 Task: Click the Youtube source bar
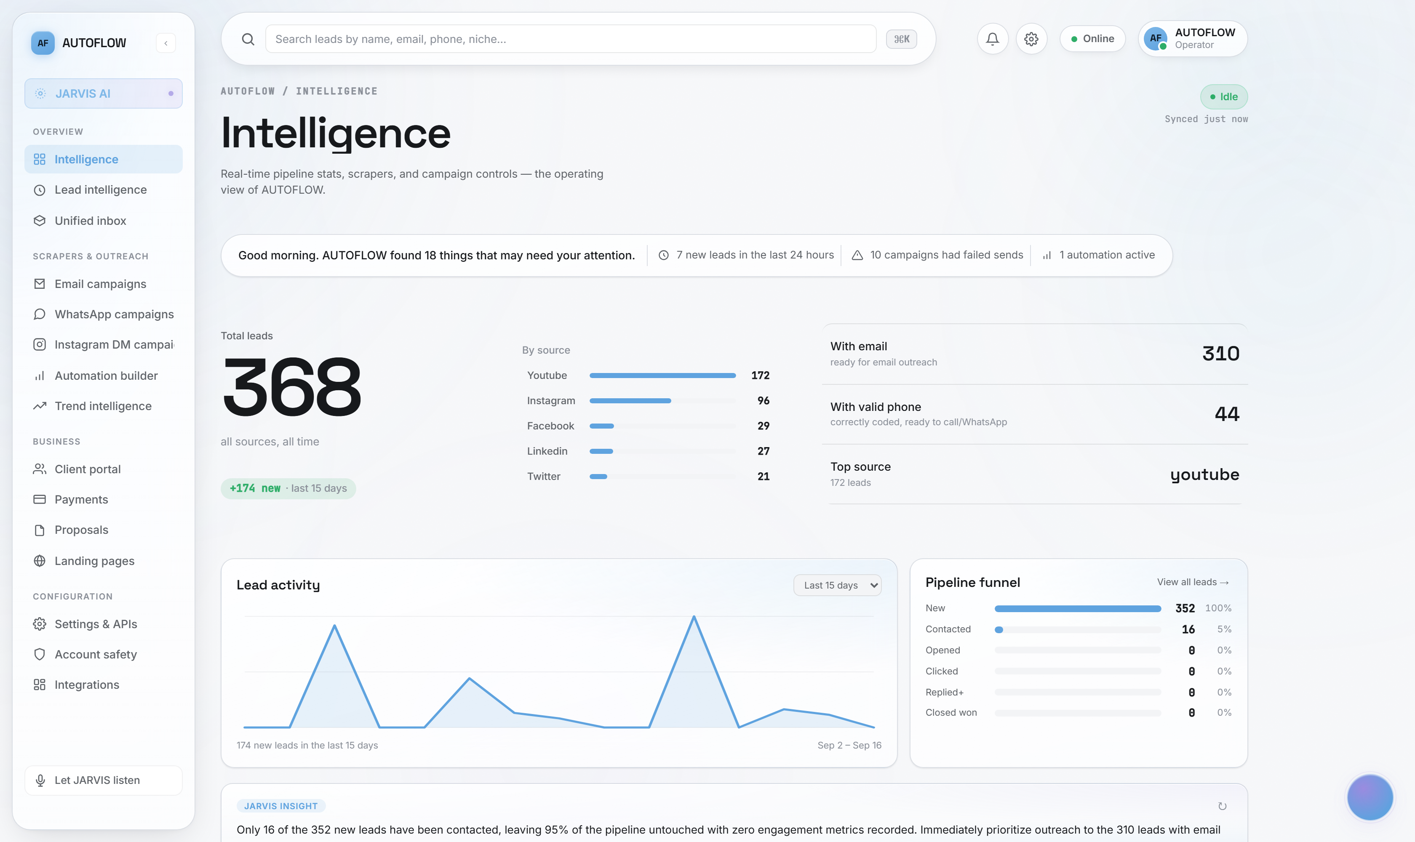point(662,376)
